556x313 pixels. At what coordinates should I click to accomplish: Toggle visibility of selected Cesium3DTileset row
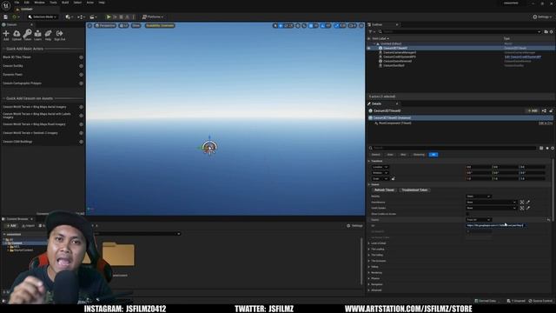pos(369,48)
